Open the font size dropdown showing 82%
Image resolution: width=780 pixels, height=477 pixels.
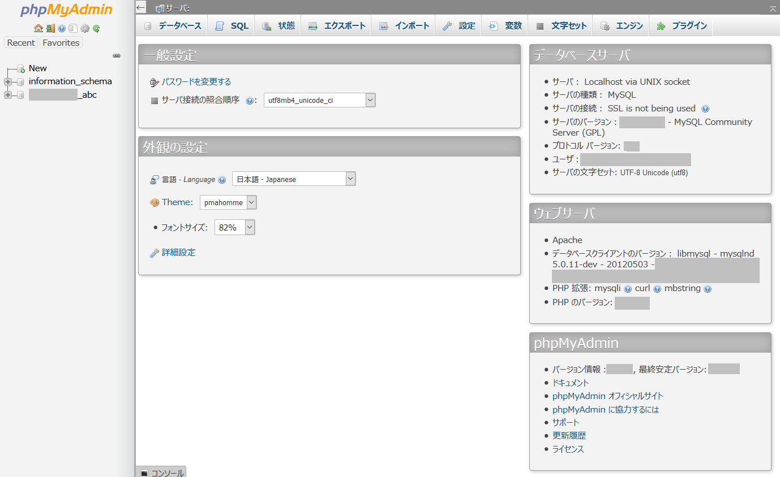(235, 227)
